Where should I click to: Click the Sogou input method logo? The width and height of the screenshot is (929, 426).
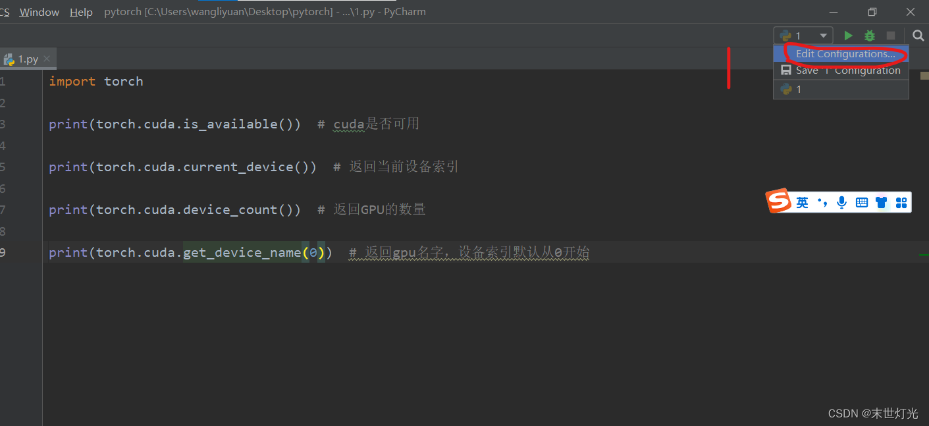point(779,201)
